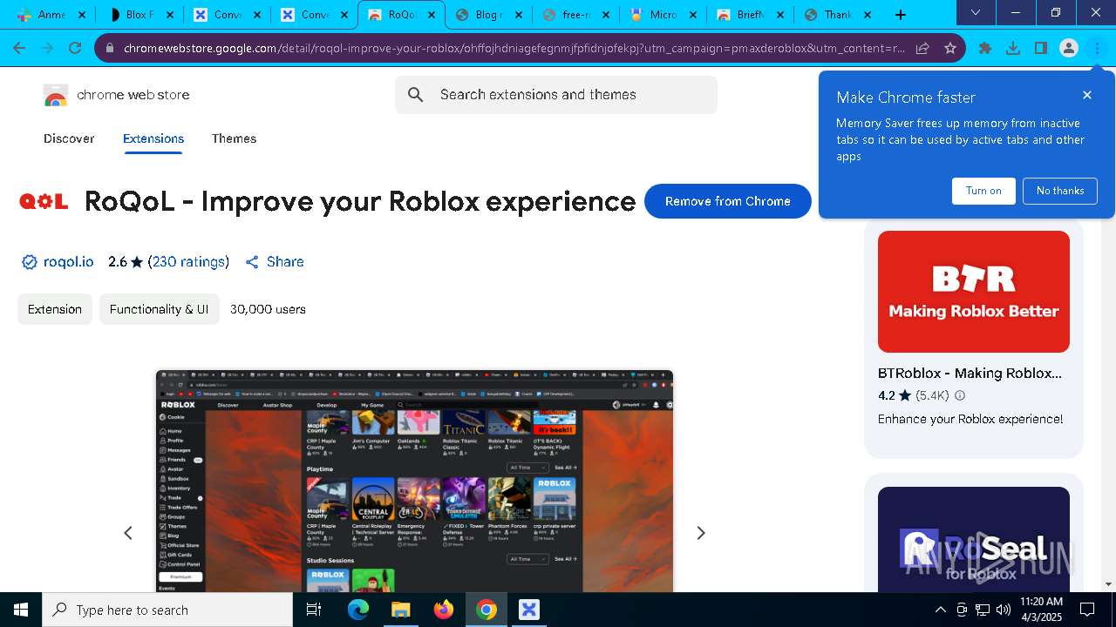Click the search magnifier icon in store search

coord(416,95)
